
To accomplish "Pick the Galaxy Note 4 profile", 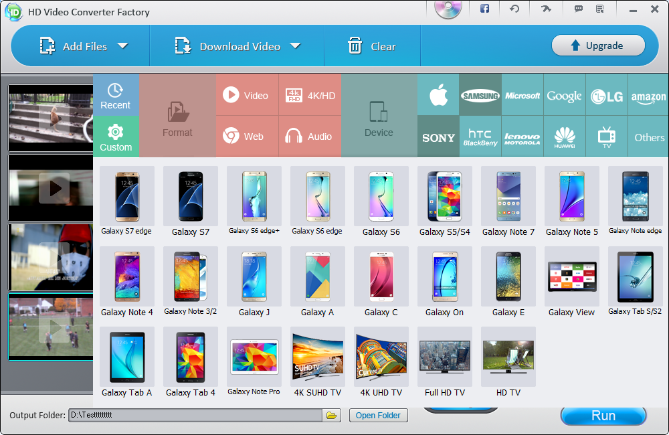I will pos(126,282).
